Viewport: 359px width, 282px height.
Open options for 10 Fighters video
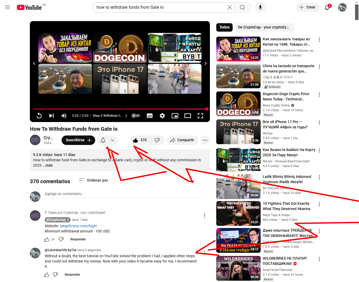[x=319, y=204]
